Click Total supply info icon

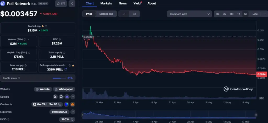(64, 53)
